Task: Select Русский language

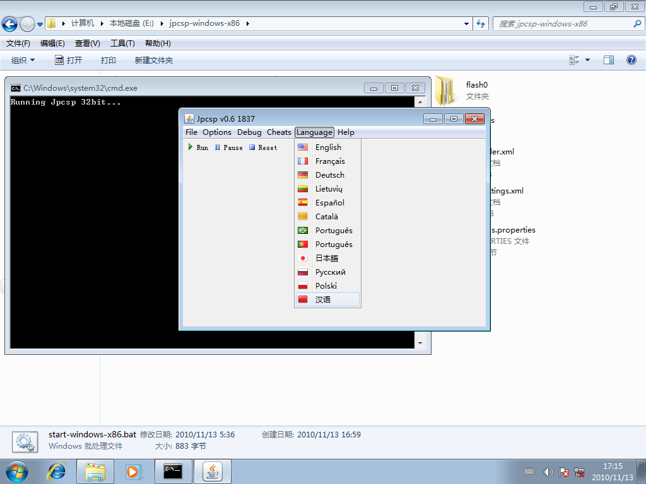Action: tap(327, 272)
